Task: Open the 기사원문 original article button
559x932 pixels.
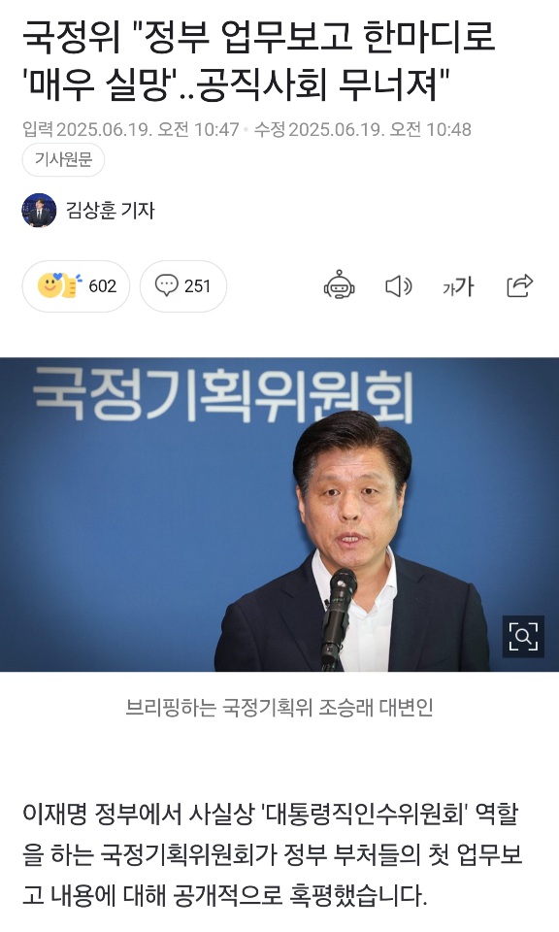Action: tap(63, 160)
